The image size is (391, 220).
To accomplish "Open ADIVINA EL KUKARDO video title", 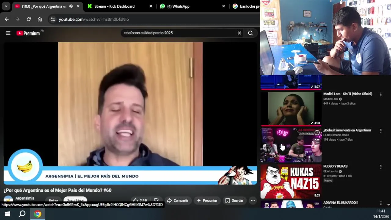I will [341, 203].
